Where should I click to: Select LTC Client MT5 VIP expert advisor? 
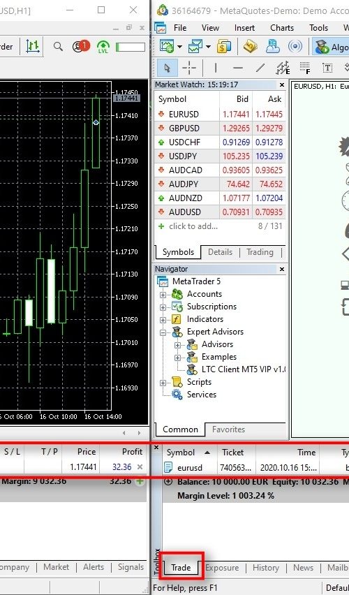[237, 369]
